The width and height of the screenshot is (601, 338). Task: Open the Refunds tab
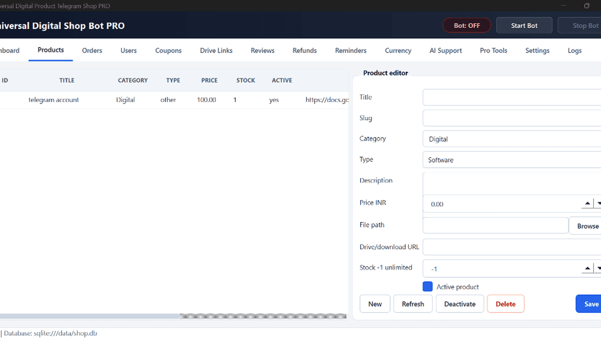tap(305, 50)
